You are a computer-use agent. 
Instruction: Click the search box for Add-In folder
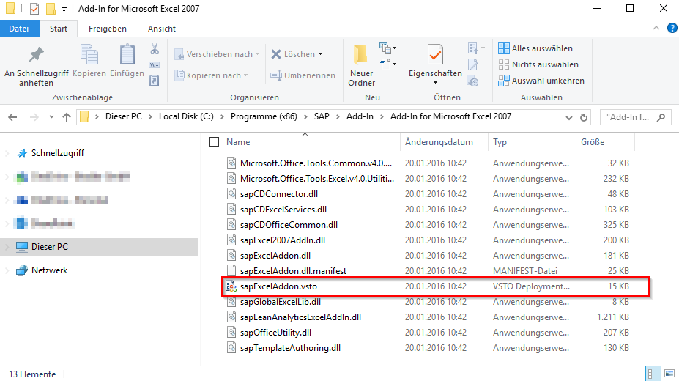point(636,117)
